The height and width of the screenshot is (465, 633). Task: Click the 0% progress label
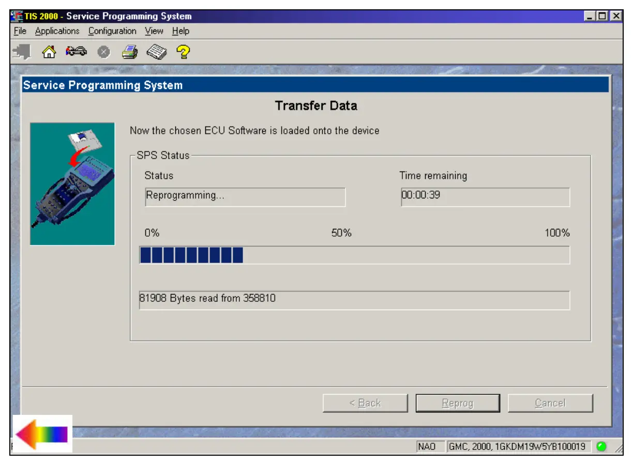tap(152, 233)
